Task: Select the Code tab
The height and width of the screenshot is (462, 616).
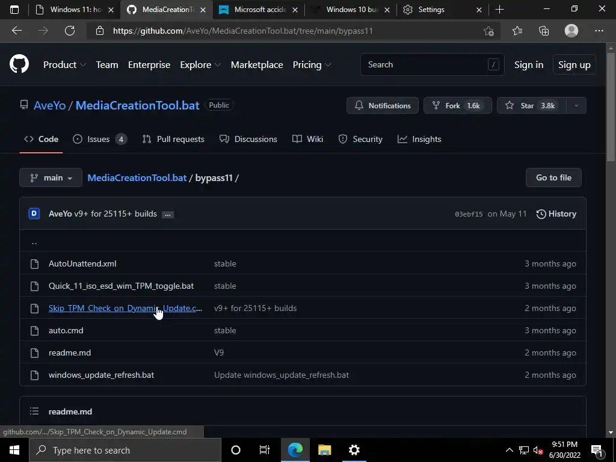Action: click(41, 139)
